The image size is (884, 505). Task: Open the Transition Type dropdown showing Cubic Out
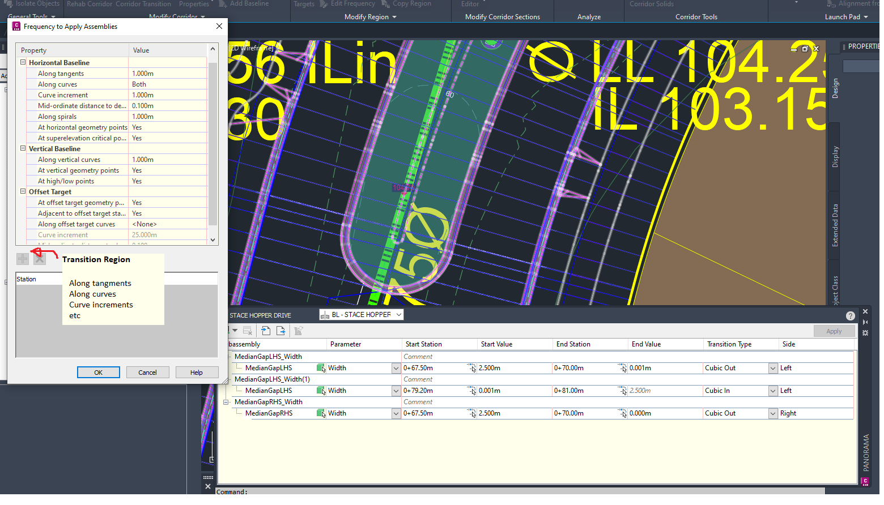772,367
